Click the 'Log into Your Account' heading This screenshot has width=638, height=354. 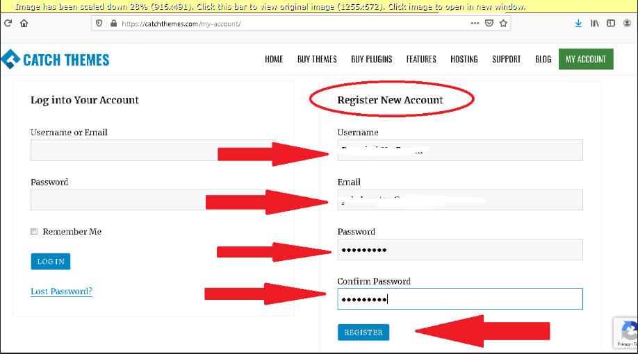pyautogui.click(x=85, y=100)
